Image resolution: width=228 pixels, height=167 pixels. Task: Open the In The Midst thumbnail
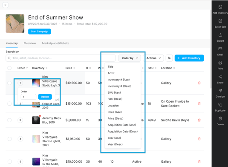36,161
